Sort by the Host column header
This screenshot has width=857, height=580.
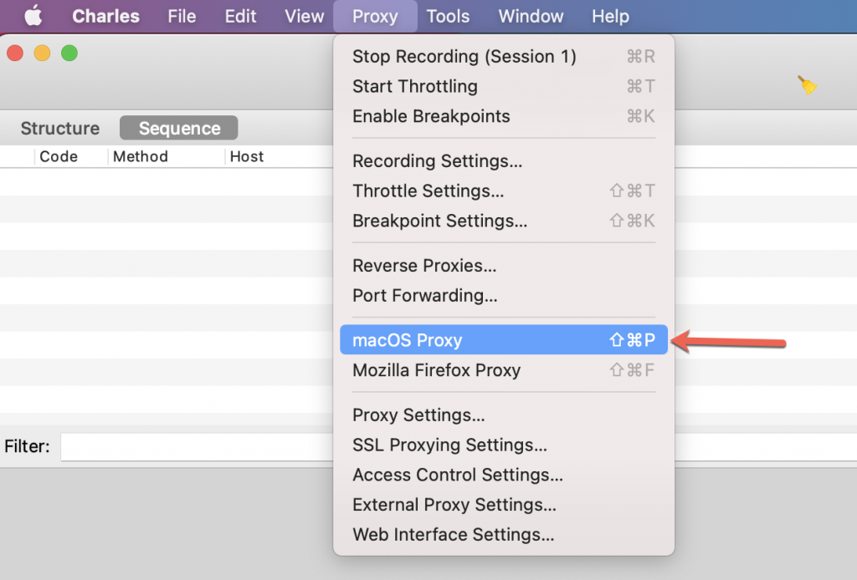[247, 156]
